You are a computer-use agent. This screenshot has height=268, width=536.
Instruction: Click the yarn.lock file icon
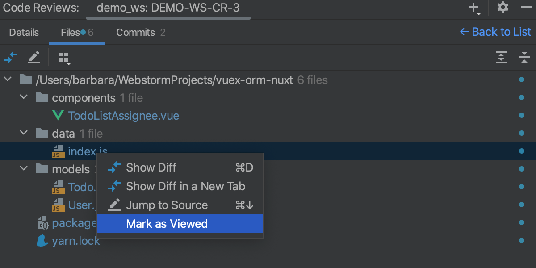tap(42, 241)
